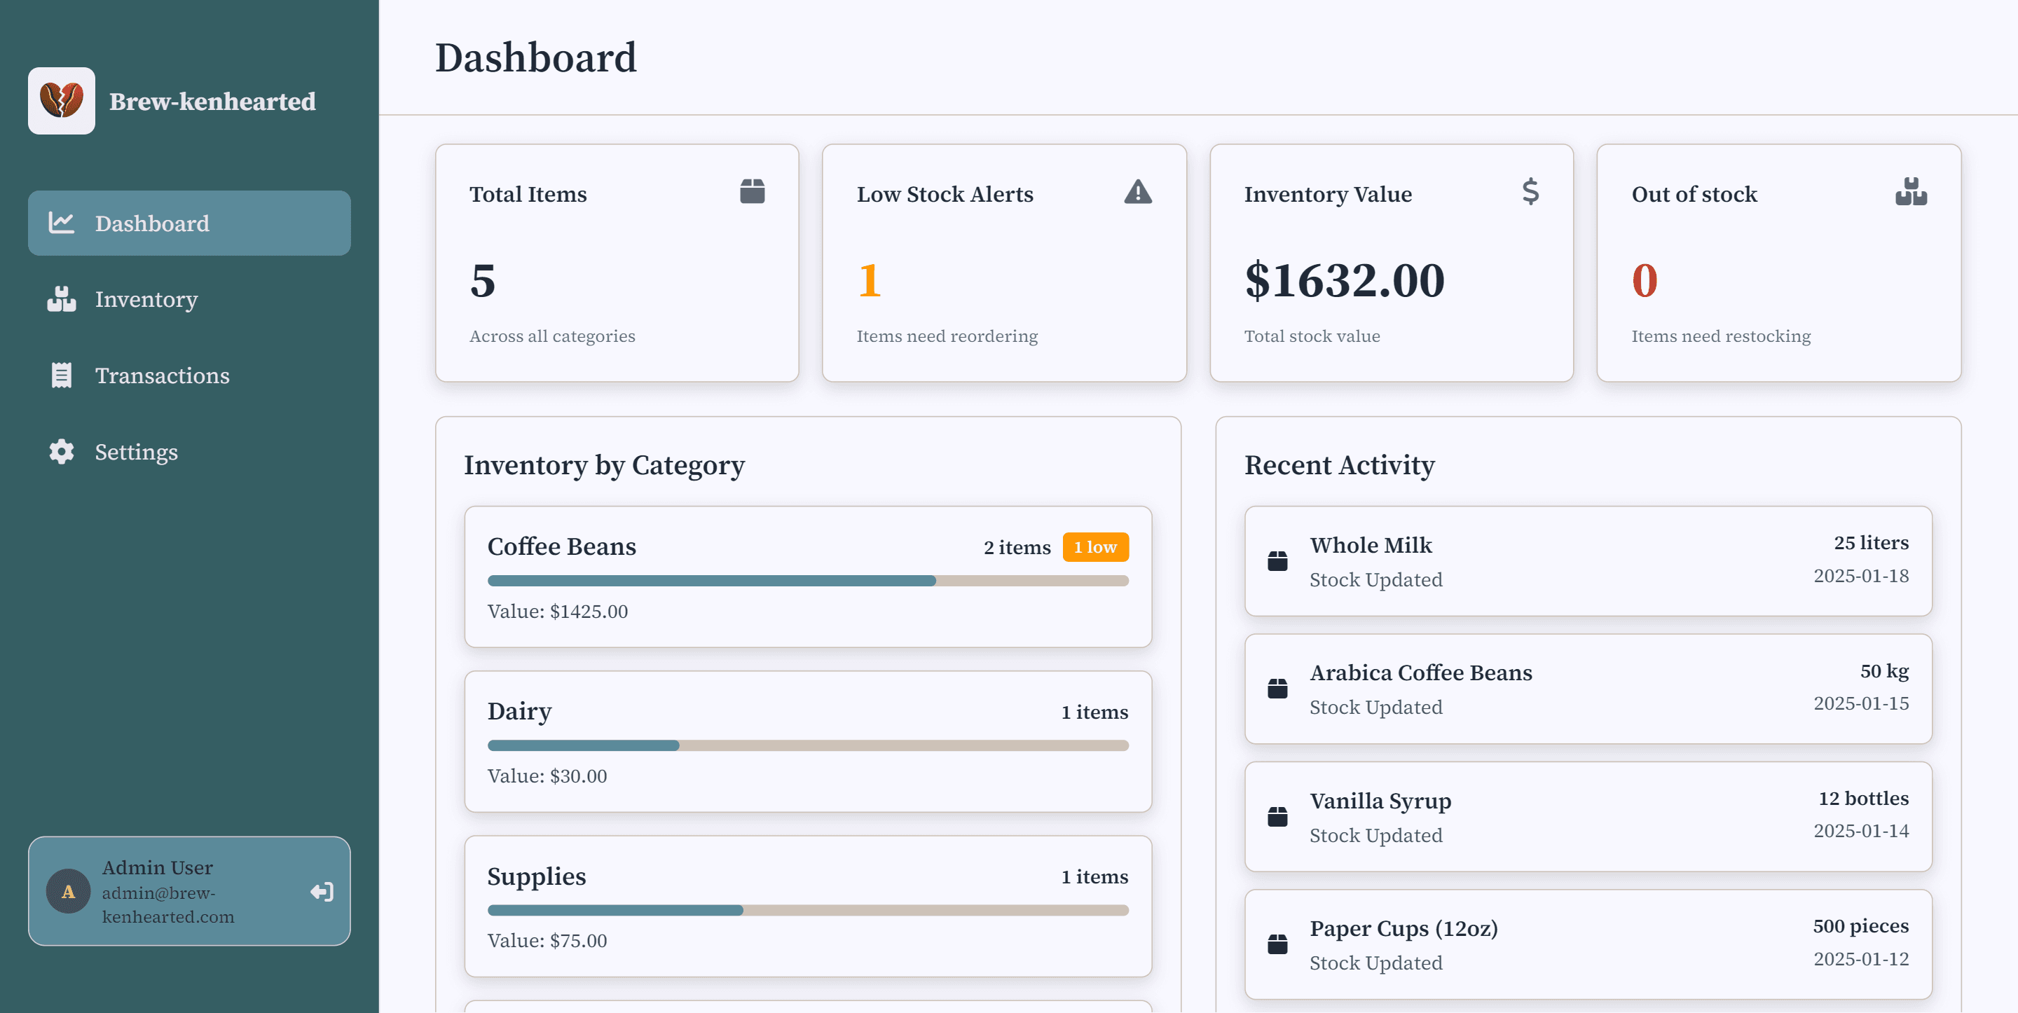This screenshot has height=1013, width=2018.
Task: Select the Whole Milk activity entry
Action: click(x=1588, y=561)
